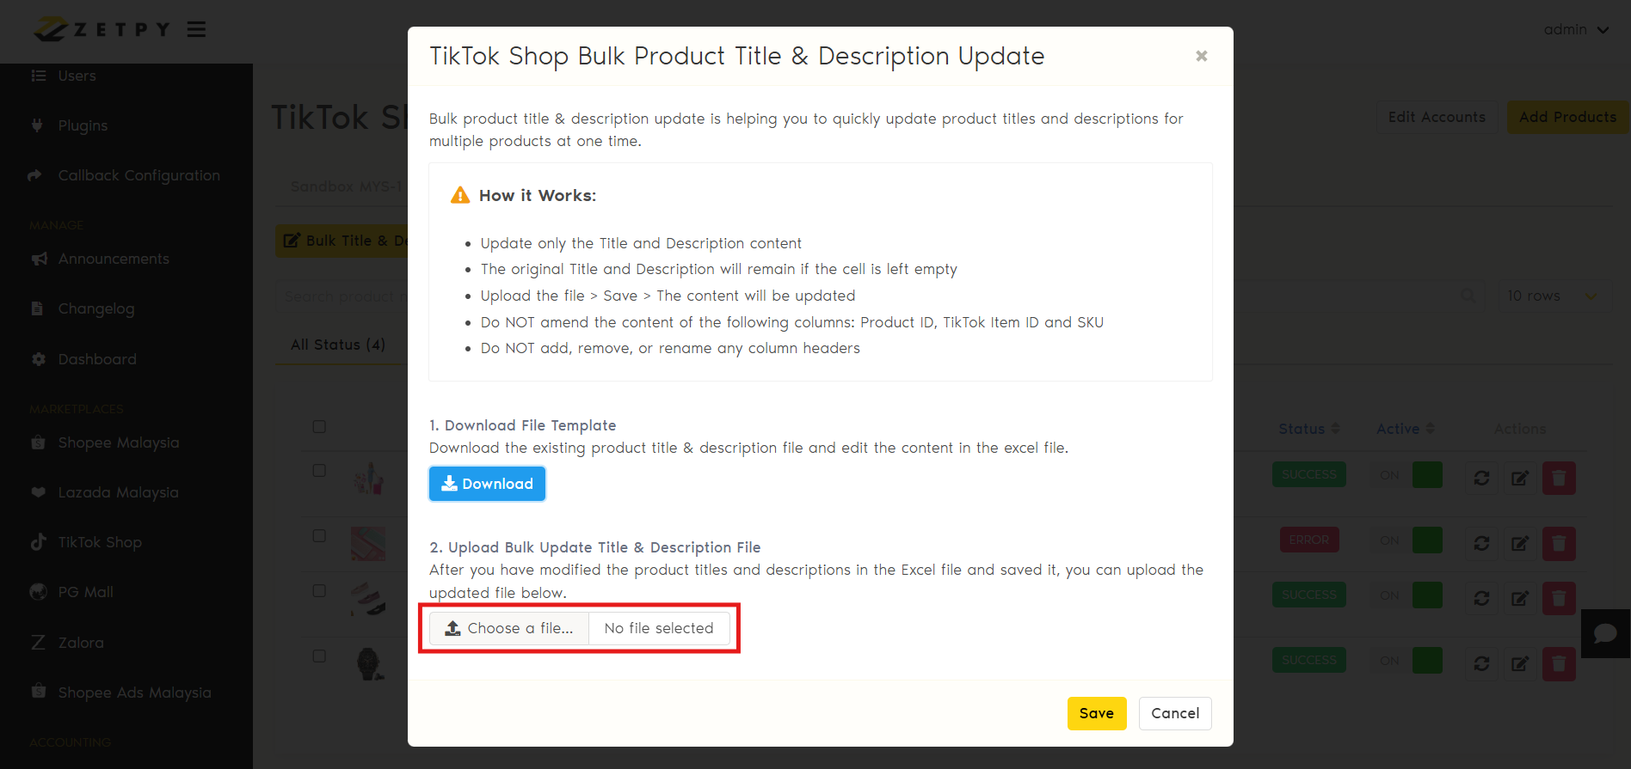Click the sync icon in the first product row

pyautogui.click(x=1481, y=478)
